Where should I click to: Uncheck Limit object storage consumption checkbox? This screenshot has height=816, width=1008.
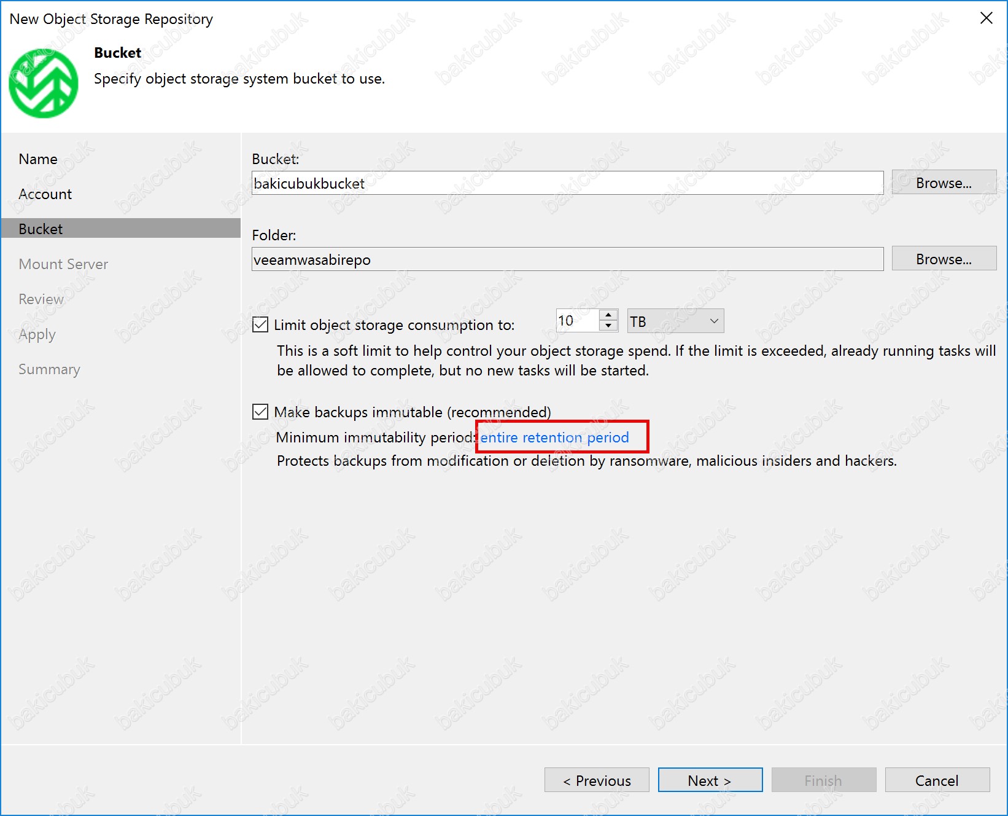tap(260, 324)
